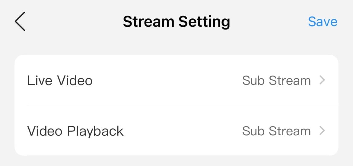Go back using the left arrow icon
The image size is (353, 166).
pos(20,21)
